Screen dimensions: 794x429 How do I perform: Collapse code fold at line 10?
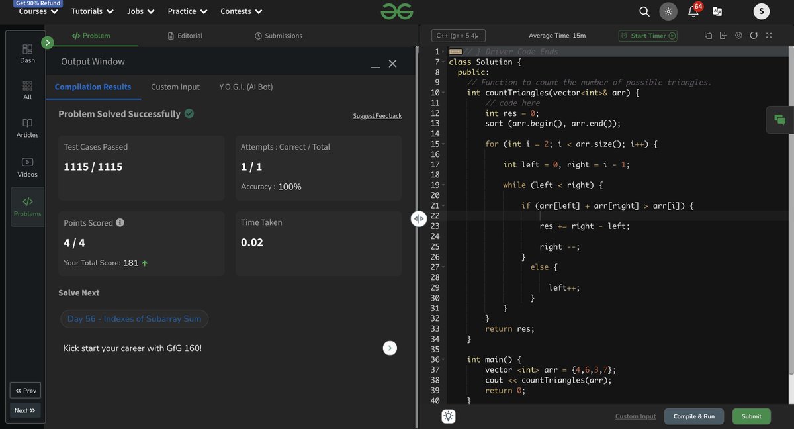pos(443,93)
